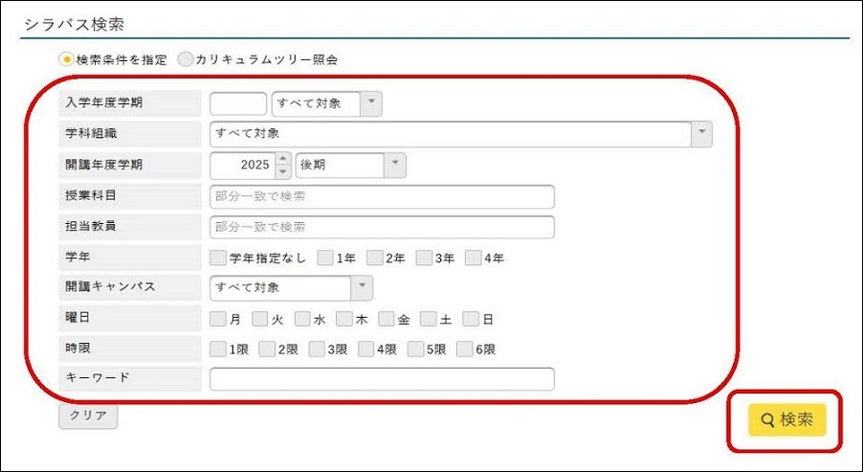Image resolution: width=863 pixels, height=472 pixels.
Task: Increase the 開講年度 year with up arrow
Action: (x=282, y=159)
